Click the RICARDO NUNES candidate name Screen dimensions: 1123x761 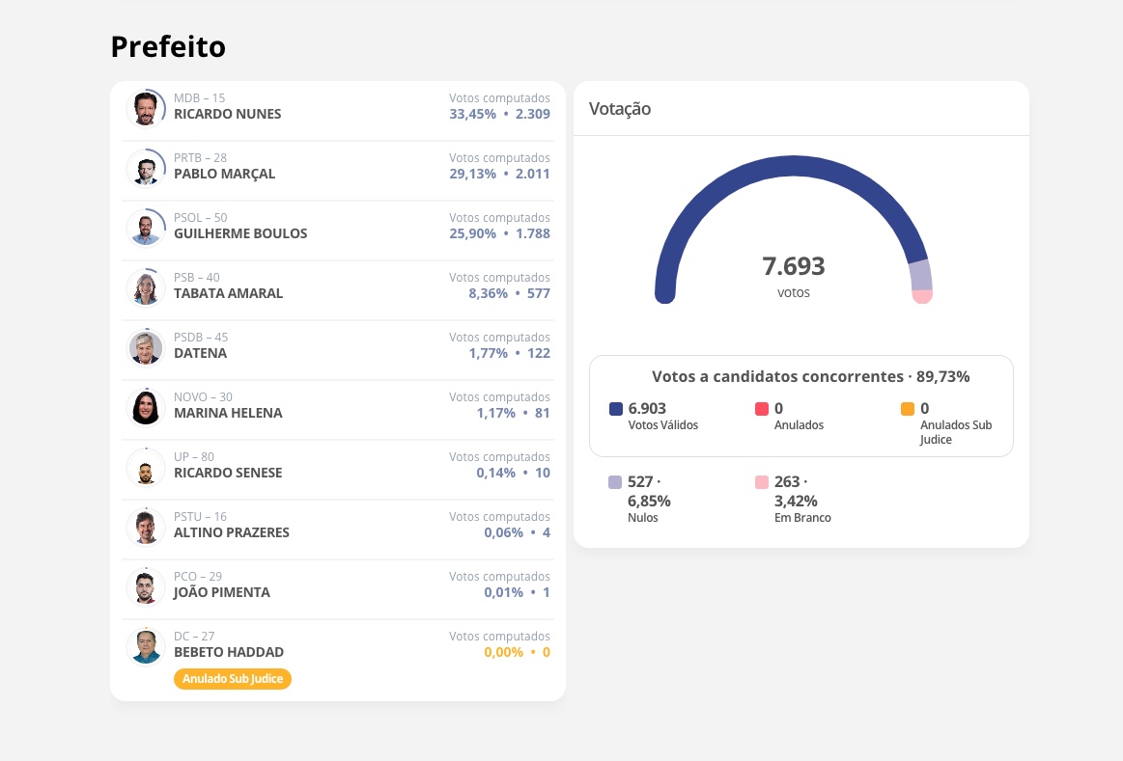point(228,114)
